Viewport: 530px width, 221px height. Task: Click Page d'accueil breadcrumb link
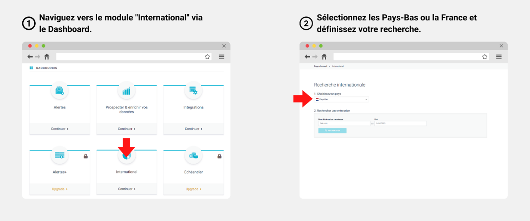click(321, 66)
